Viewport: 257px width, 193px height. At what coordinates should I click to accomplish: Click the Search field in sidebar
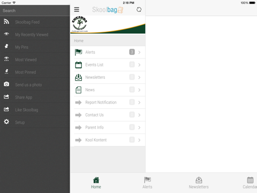coord(35,11)
